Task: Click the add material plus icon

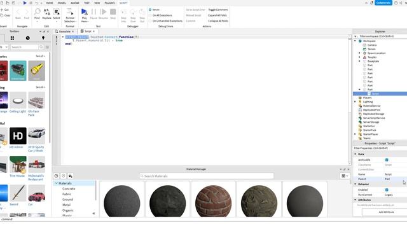Action: click(57, 176)
